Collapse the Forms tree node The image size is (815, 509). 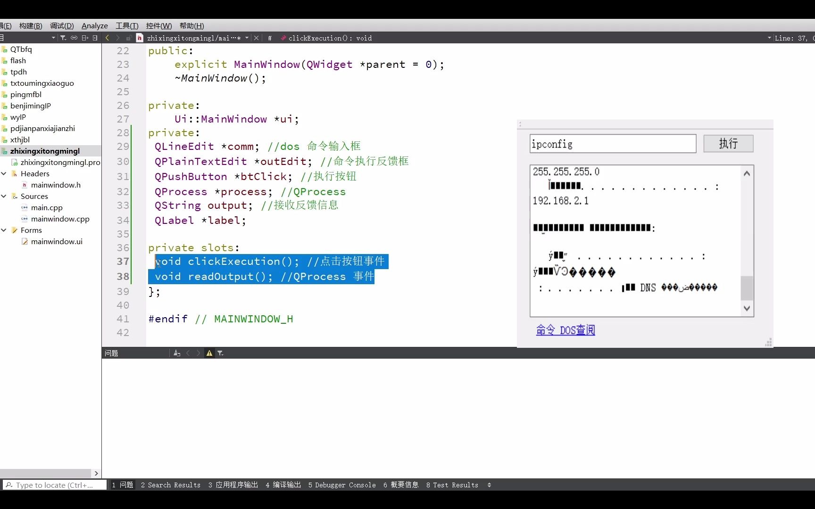click(4, 230)
